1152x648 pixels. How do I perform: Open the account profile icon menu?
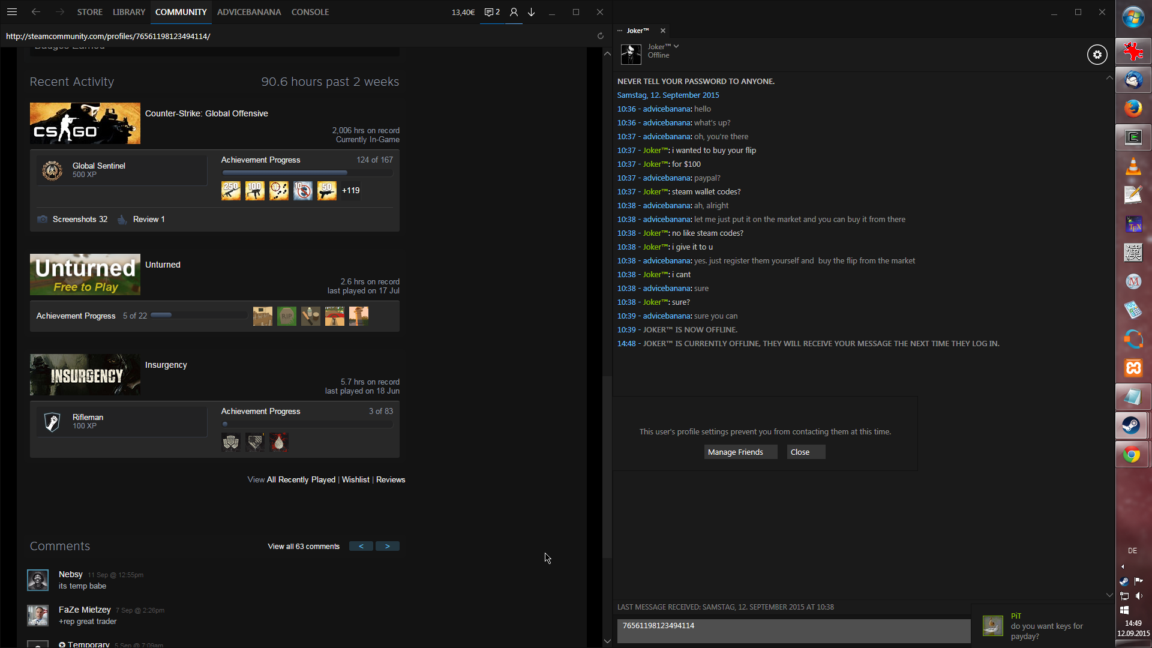(x=514, y=12)
